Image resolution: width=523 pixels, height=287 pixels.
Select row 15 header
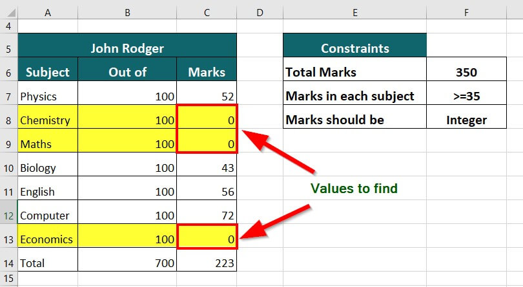click(x=8, y=279)
